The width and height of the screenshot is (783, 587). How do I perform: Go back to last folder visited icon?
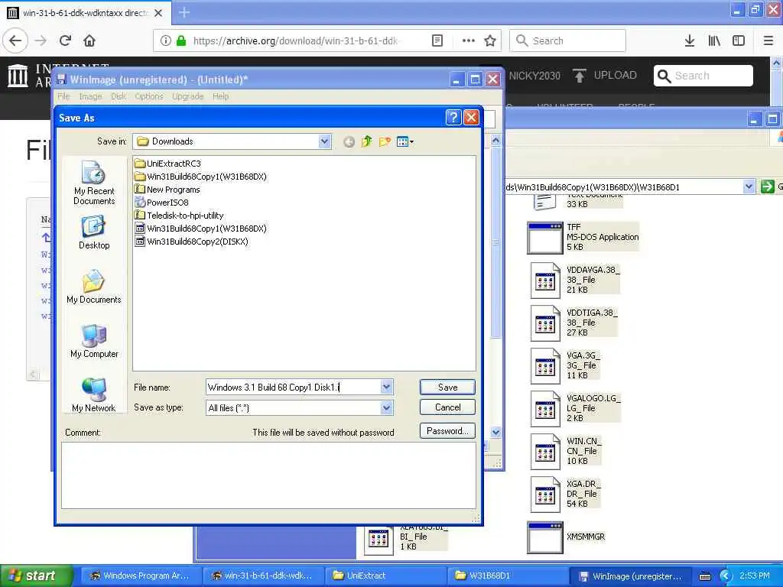point(349,141)
